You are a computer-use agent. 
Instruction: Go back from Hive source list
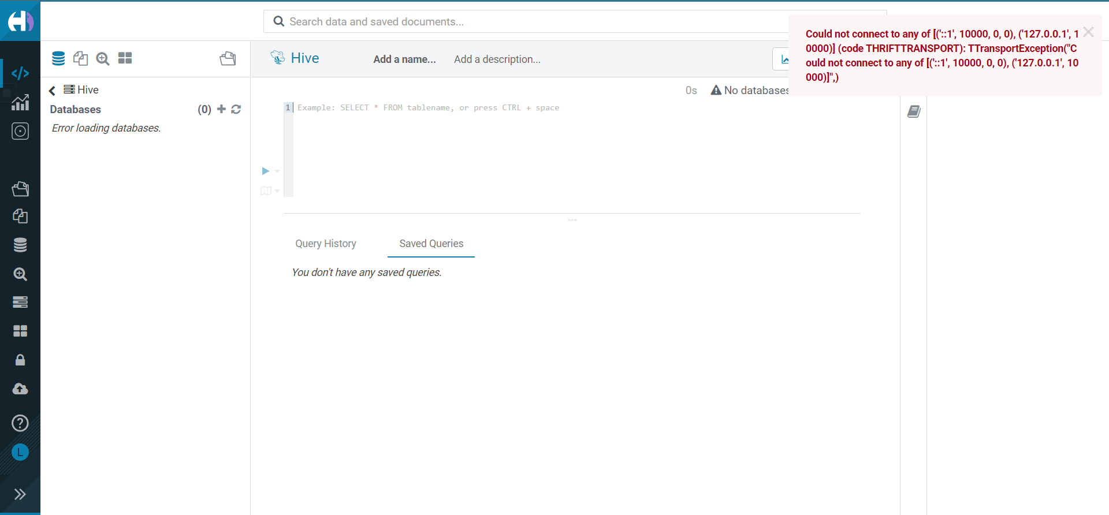point(52,91)
